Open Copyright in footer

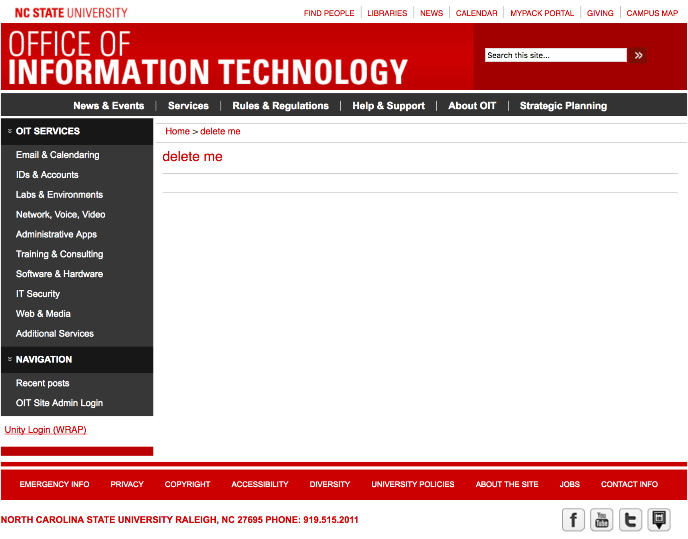(187, 484)
